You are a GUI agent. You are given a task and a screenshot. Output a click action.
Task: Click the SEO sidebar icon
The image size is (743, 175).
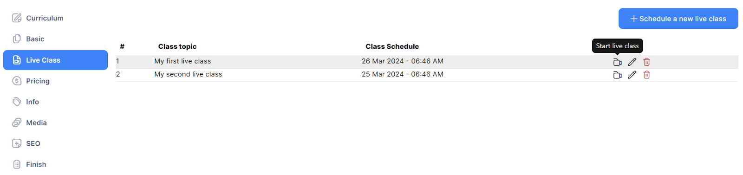[x=17, y=143]
